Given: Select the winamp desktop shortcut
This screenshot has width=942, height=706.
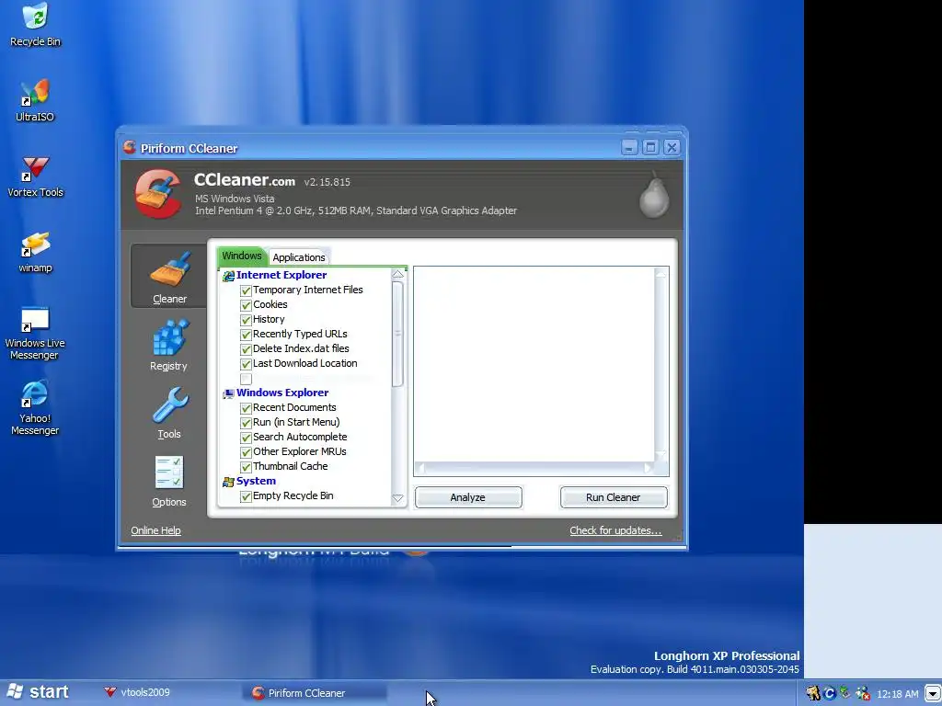Looking at the screenshot, I should pos(35,252).
